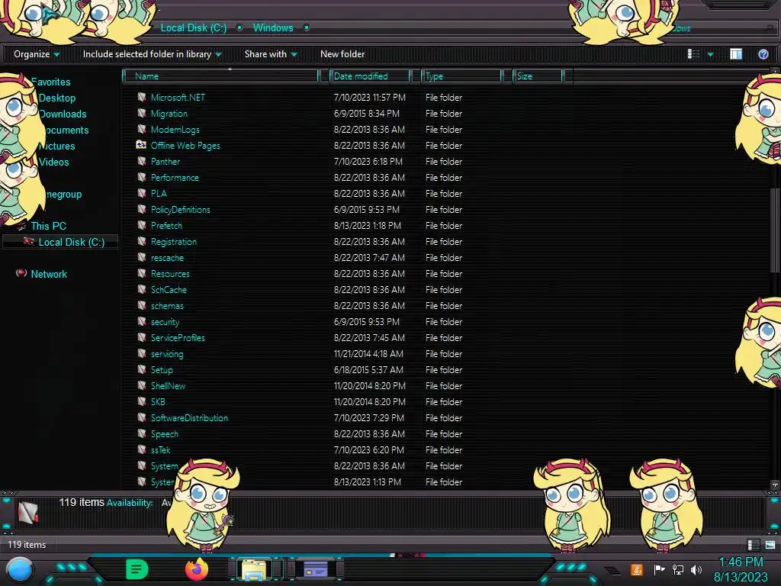Click the Speech folder icon
Screen dimensions: 781x586
point(142,433)
